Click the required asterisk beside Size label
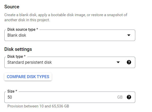 (x=16, y=91)
